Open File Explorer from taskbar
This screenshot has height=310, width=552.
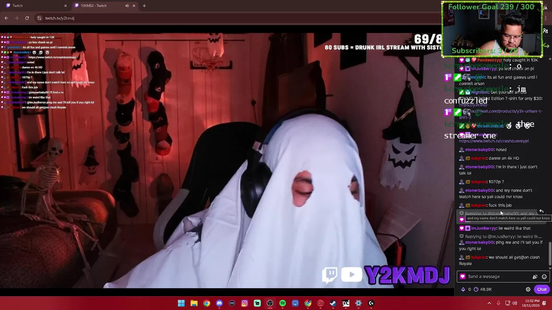point(194,303)
